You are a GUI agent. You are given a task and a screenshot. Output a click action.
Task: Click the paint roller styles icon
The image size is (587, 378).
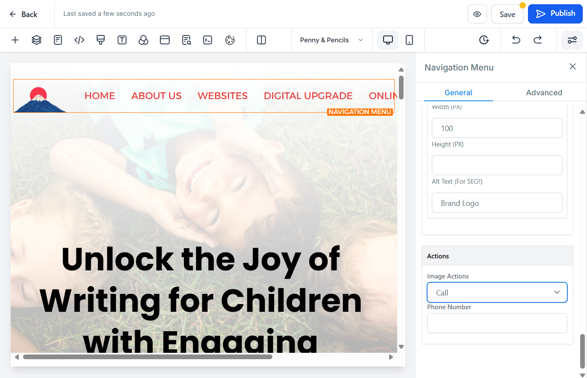pyautogui.click(x=100, y=40)
